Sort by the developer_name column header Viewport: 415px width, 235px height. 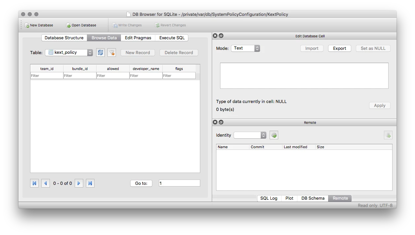pyautogui.click(x=146, y=69)
